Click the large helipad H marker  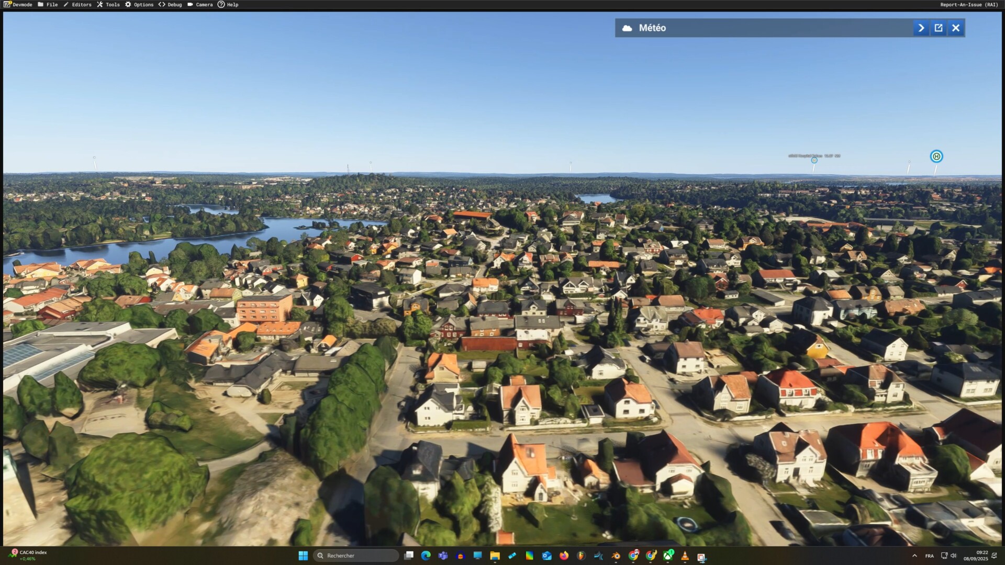click(x=936, y=156)
